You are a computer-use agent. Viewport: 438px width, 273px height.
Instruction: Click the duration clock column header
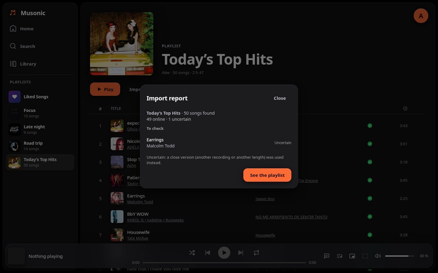click(x=405, y=108)
